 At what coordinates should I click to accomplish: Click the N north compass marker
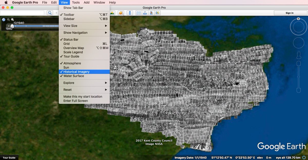click(298, 19)
